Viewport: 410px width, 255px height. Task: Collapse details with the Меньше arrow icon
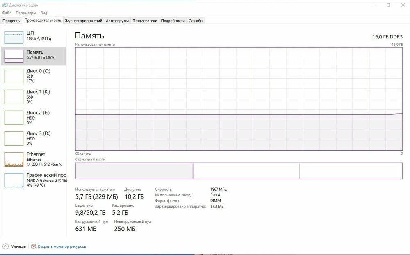5,246
